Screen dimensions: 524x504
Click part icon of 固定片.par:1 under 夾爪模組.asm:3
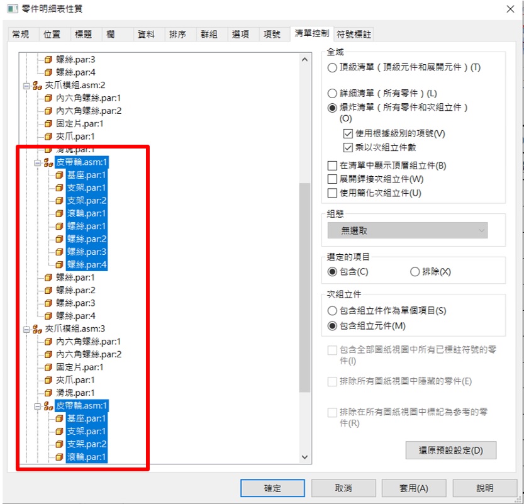point(48,367)
